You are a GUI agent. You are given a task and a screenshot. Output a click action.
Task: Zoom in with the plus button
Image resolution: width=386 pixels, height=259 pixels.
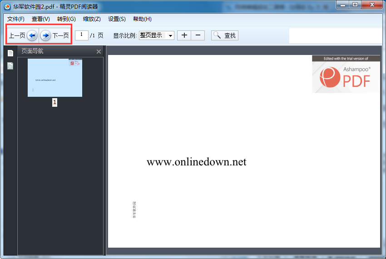[x=184, y=35]
